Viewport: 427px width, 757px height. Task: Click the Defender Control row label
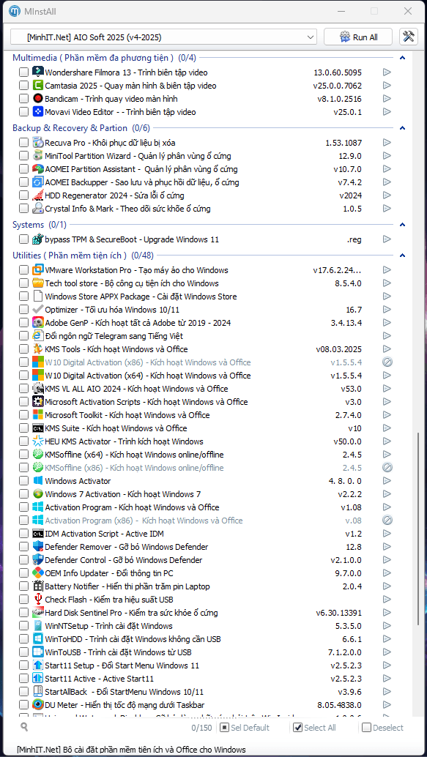click(124, 560)
